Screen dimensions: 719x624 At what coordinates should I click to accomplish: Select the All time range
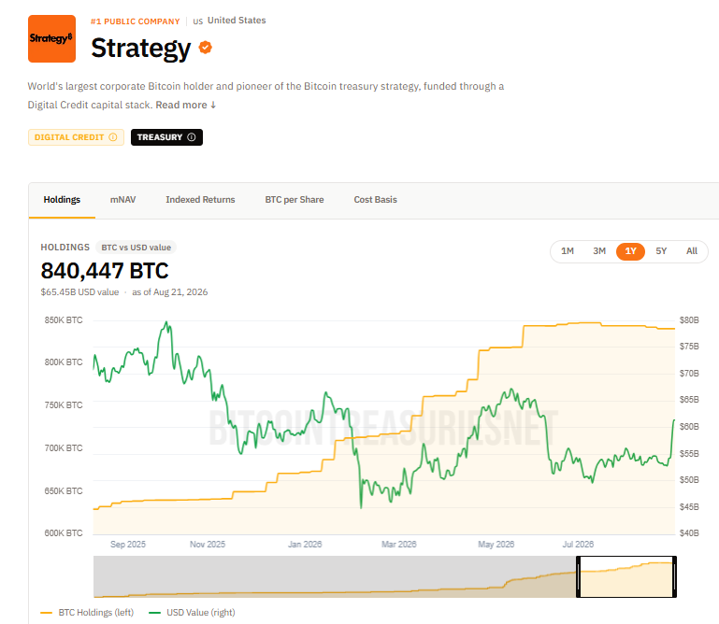click(692, 251)
